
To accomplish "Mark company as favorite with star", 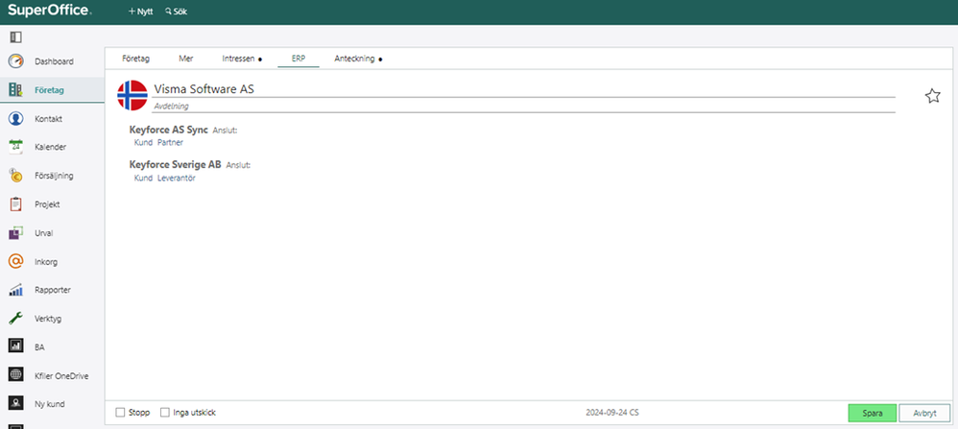I will coord(932,96).
